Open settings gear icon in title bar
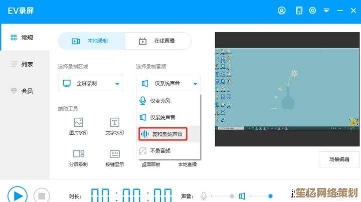Viewport: 361px width, 202px height. pyautogui.click(x=312, y=11)
